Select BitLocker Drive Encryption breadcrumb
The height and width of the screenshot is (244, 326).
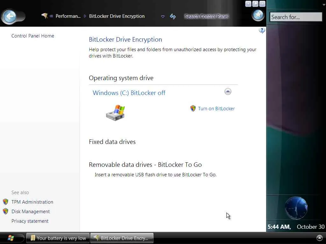[117, 16]
